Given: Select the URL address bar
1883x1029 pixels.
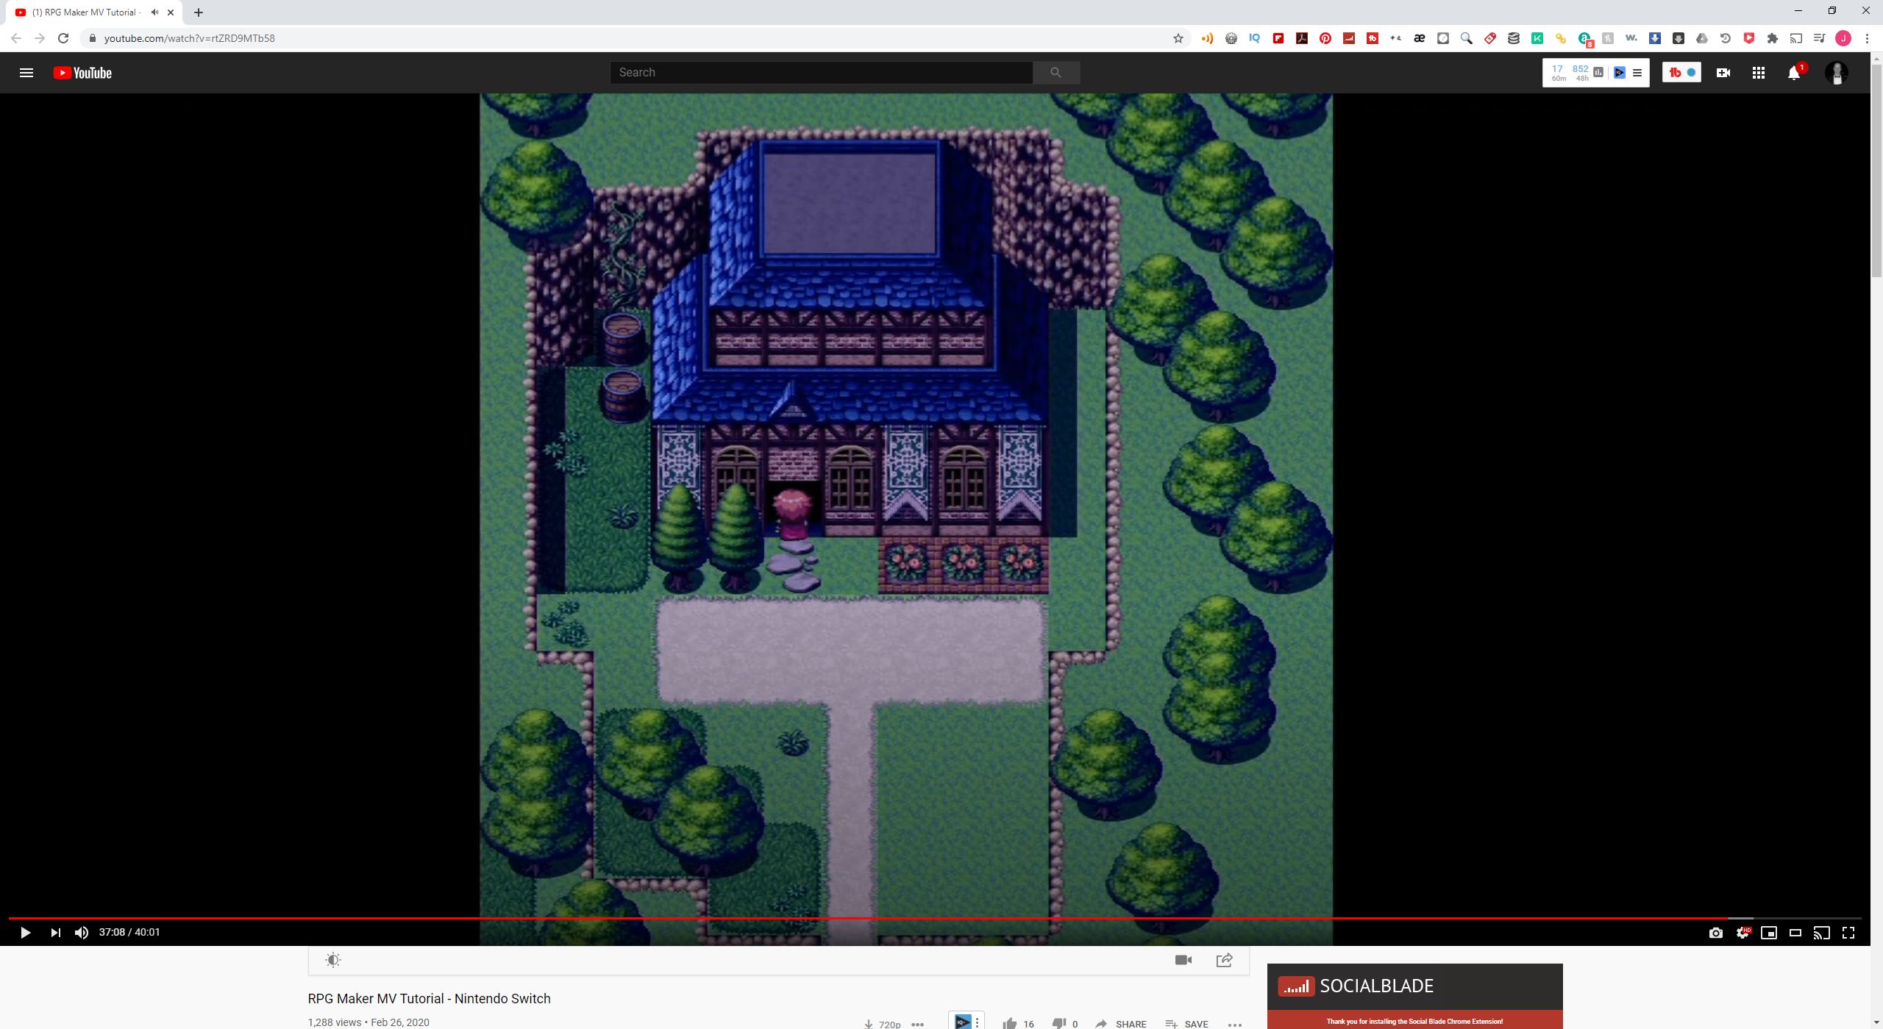Looking at the screenshot, I should (x=633, y=38).
